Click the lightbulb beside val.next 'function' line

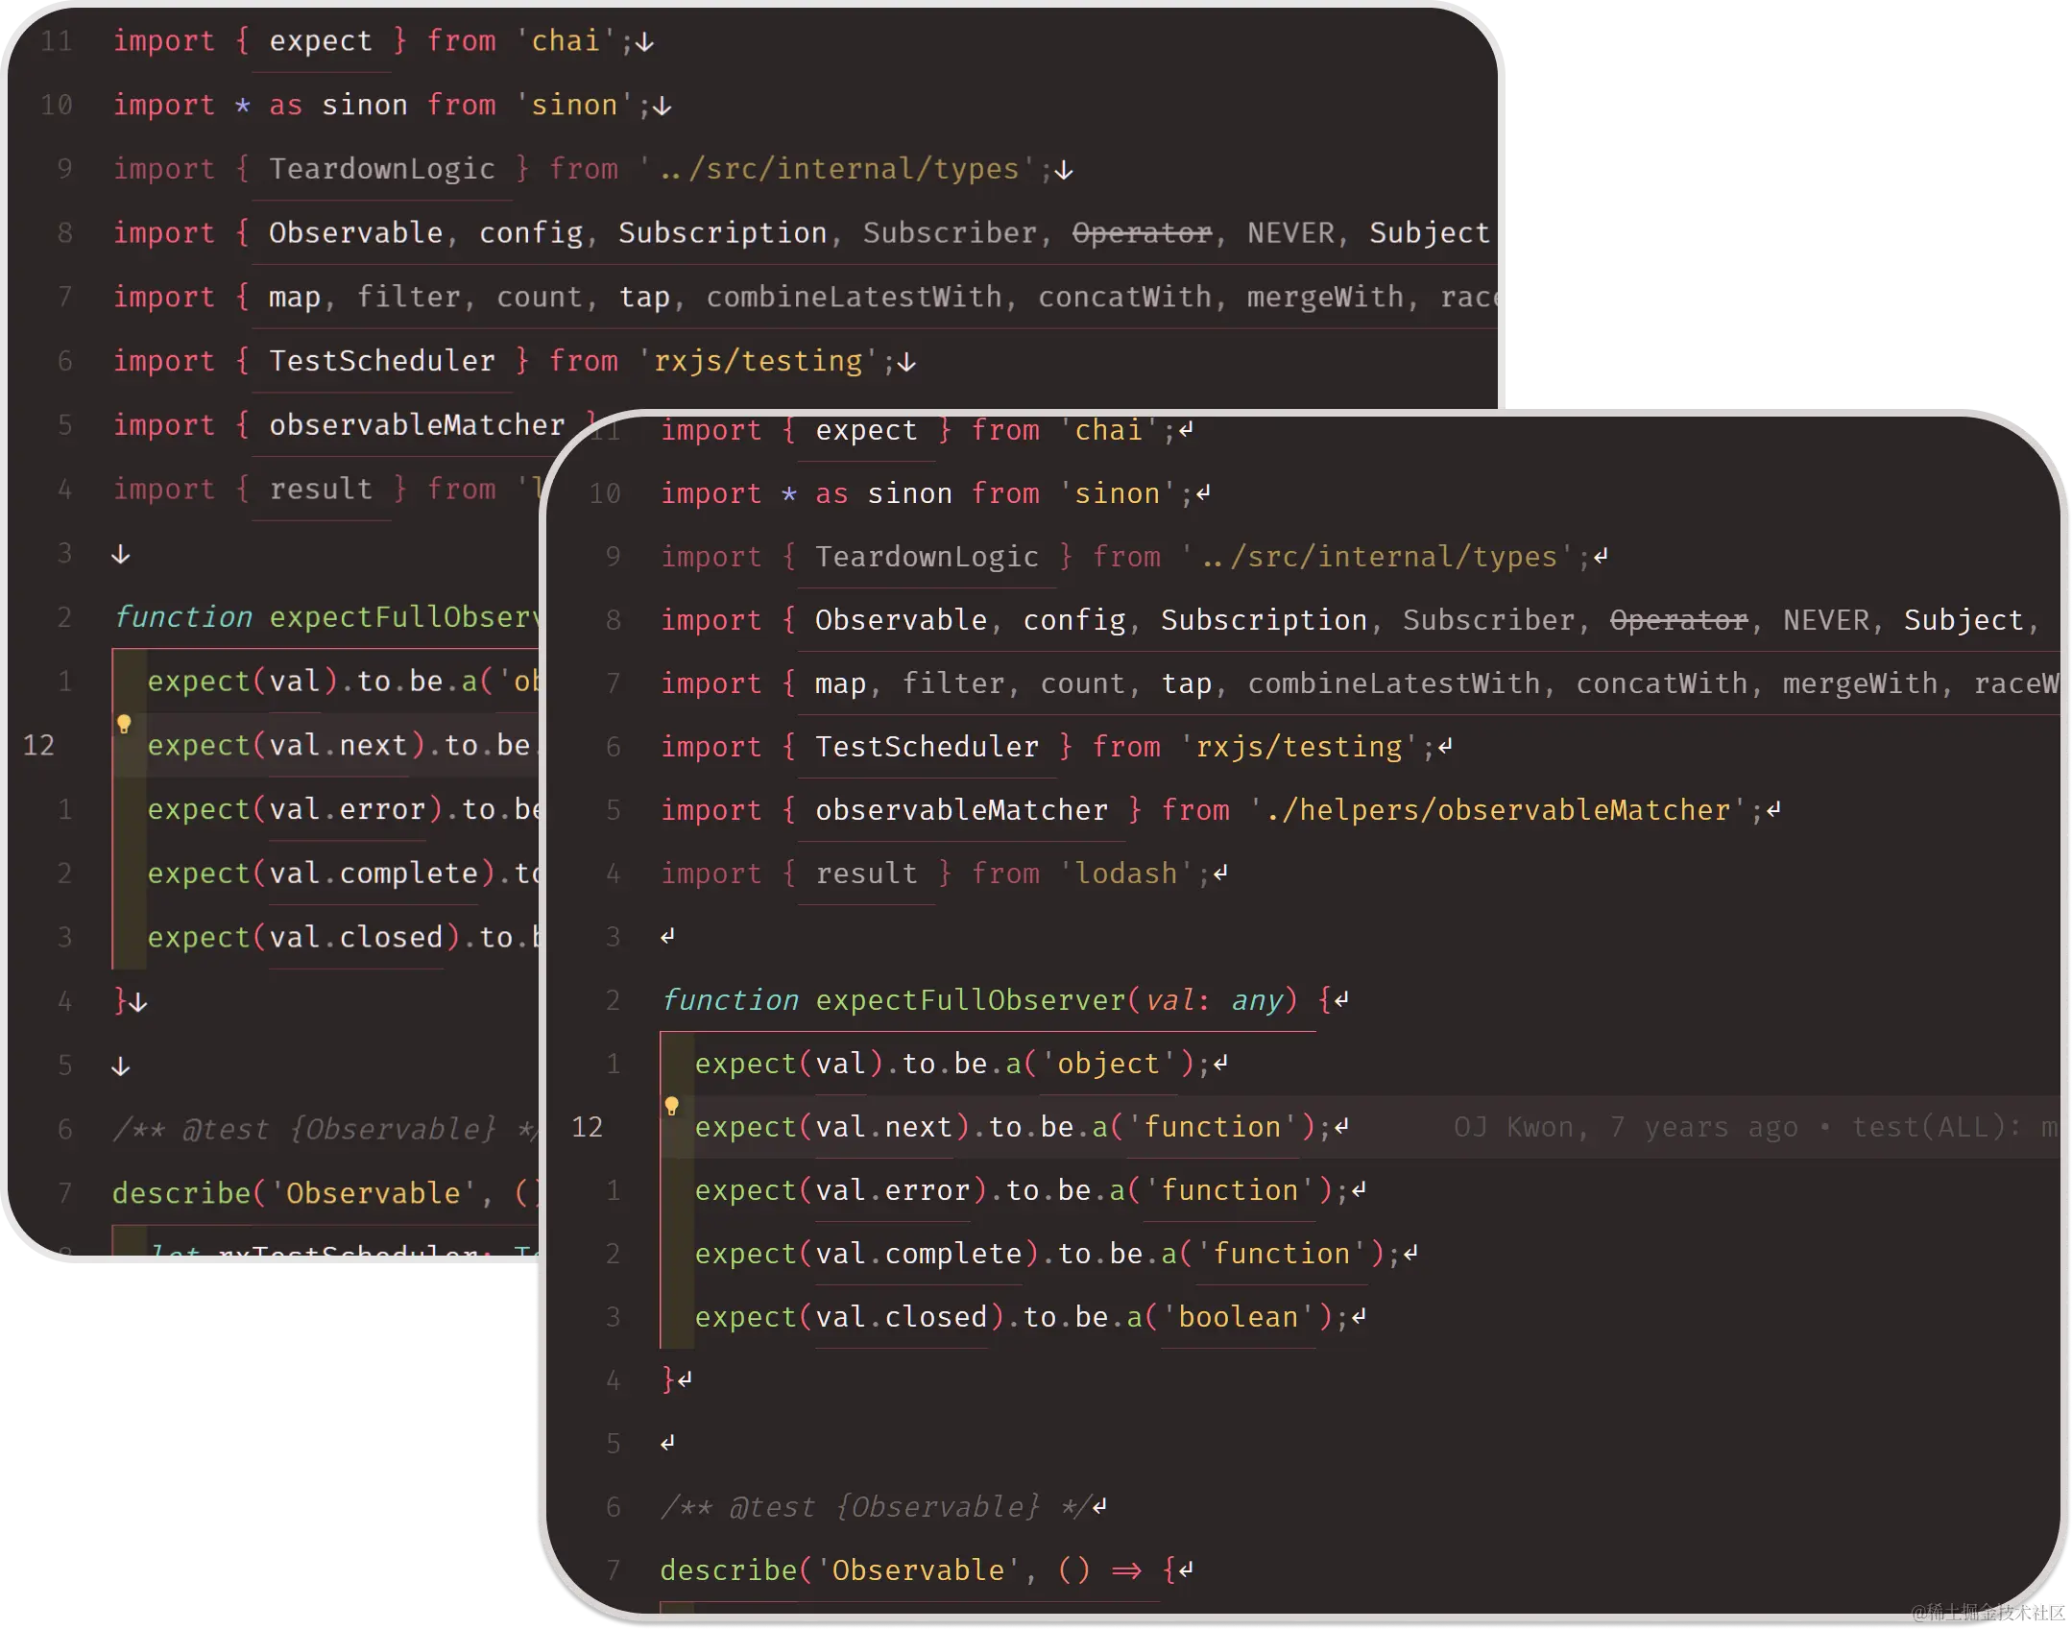[x=672, y=1107]
